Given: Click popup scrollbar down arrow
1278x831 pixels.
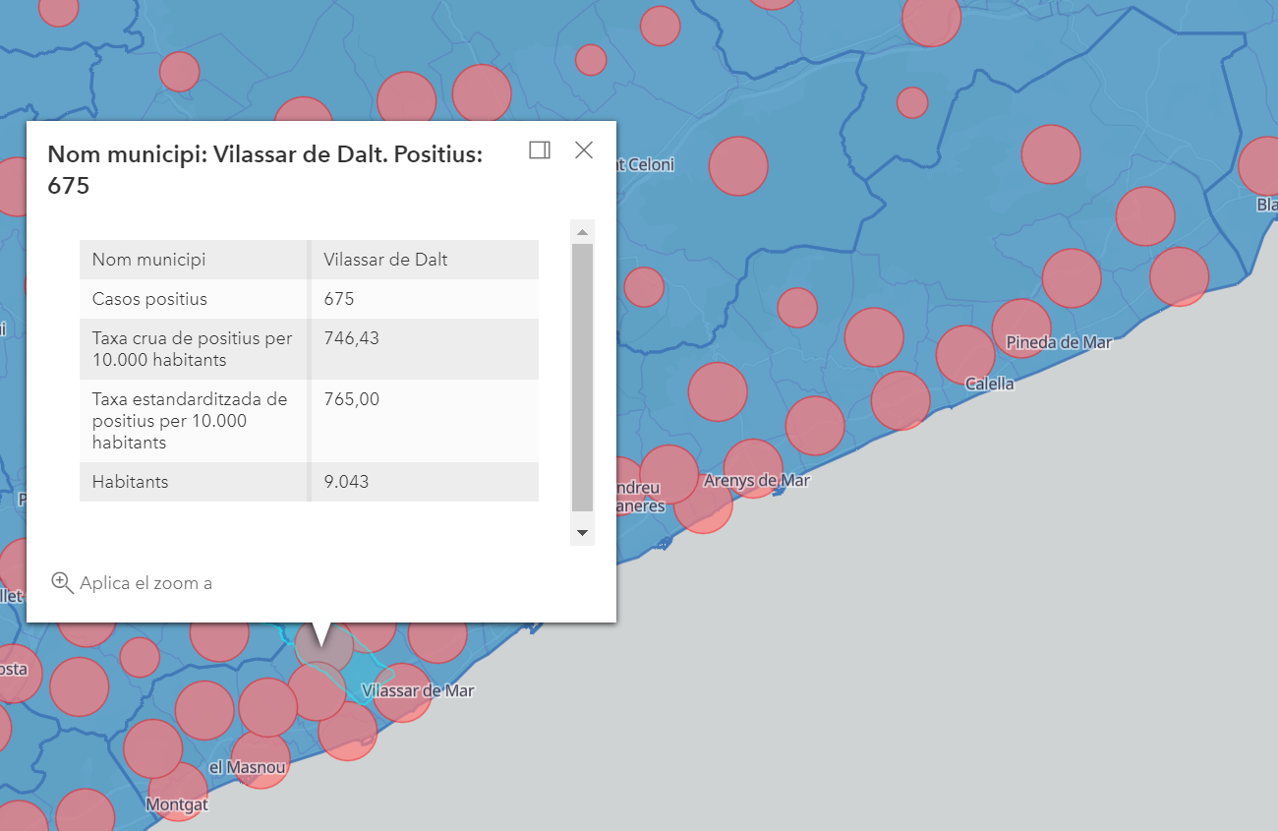Looking at the screenshot, I should click(x=582, y=533).
